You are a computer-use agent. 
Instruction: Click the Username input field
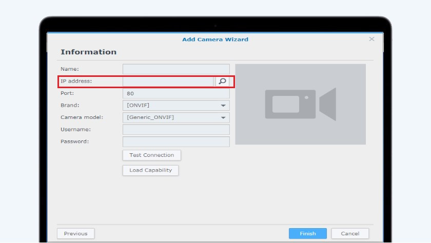click(x=176, y=130)
